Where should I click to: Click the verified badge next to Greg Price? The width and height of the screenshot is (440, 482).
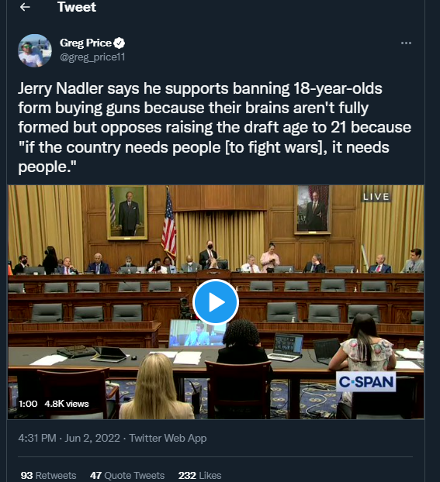point(120,43)
